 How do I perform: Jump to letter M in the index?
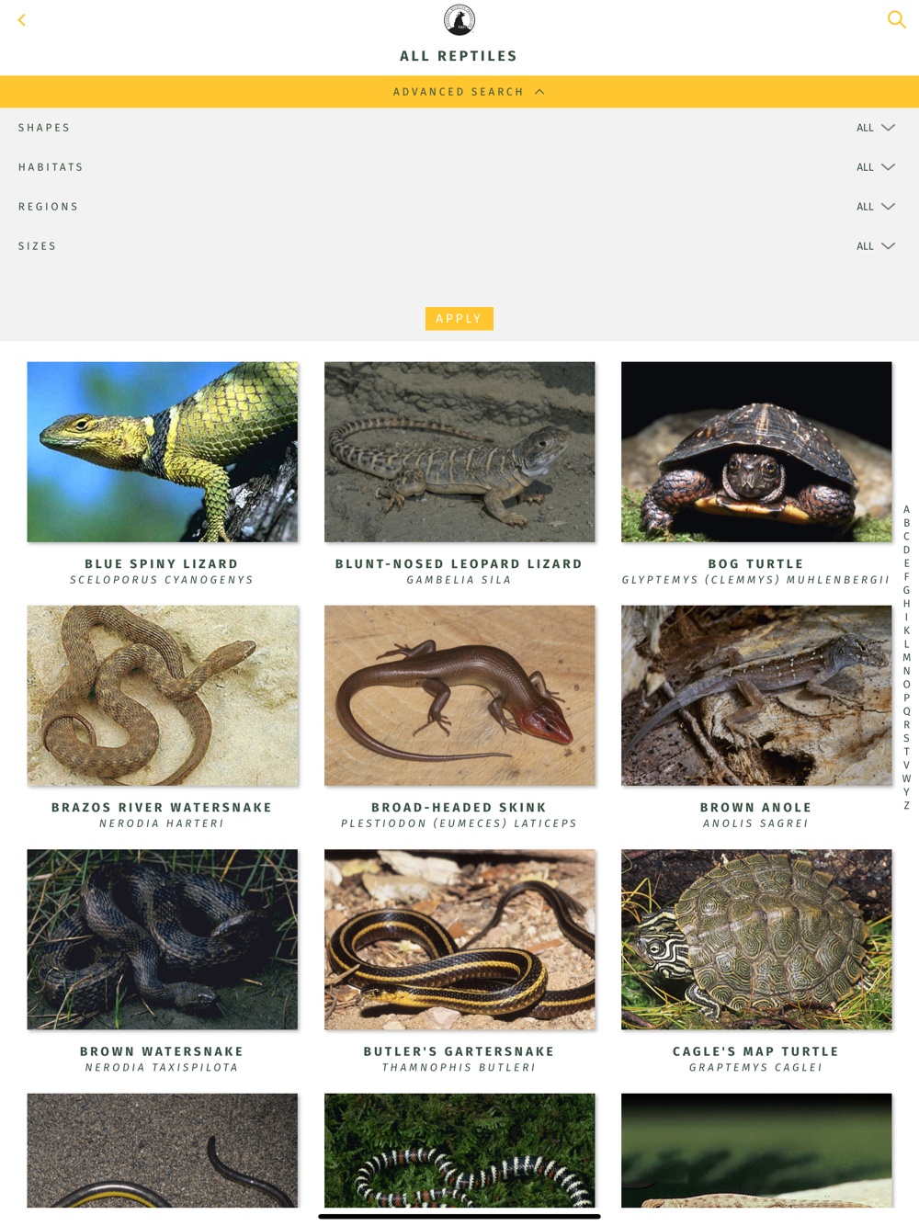point(906,657)
